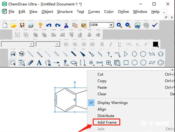Select the Cyclobutane square ring tool

point(126,63)
